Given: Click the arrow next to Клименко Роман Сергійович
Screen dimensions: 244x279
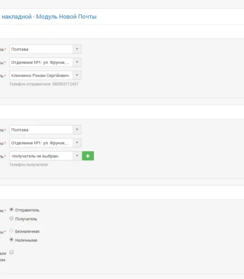Looking at the screenshot, I should (77, 76).
